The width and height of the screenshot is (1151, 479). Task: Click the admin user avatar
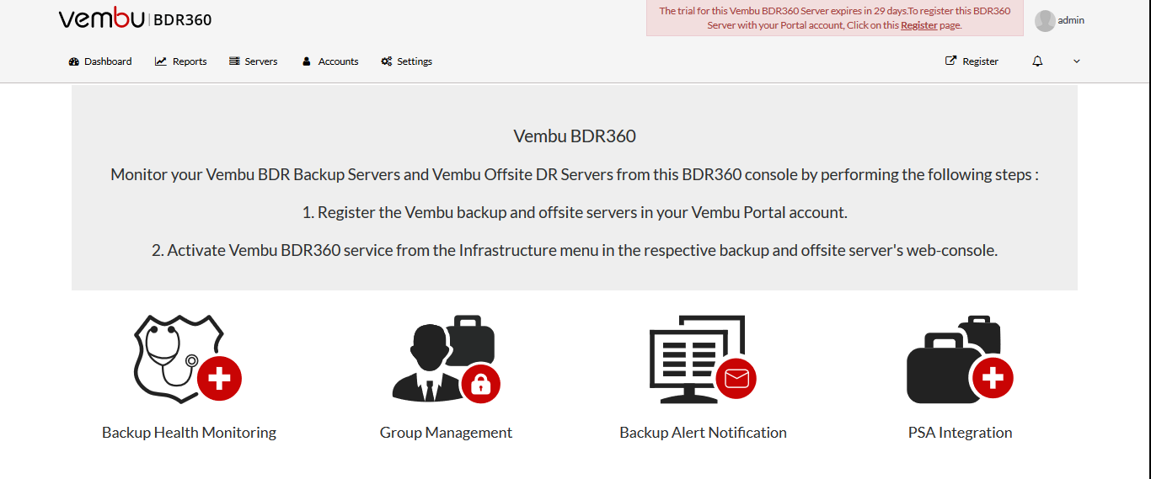pos(1045,21)
